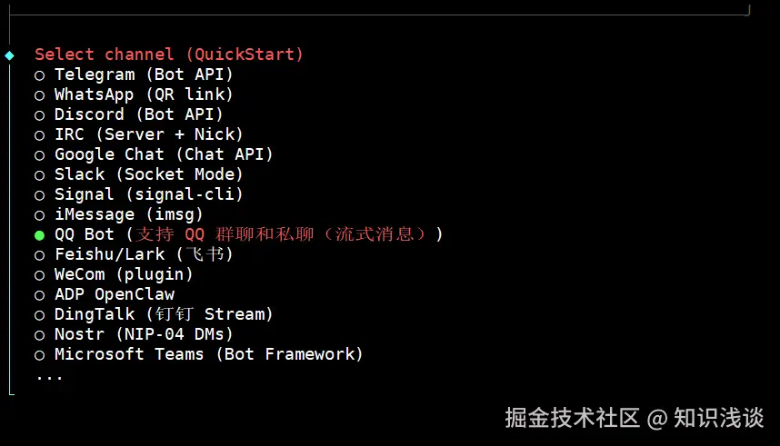Screen dimensions: 780x446
Task: Select Slack (Socket Mode) radio button
Action: click(40, 175)
